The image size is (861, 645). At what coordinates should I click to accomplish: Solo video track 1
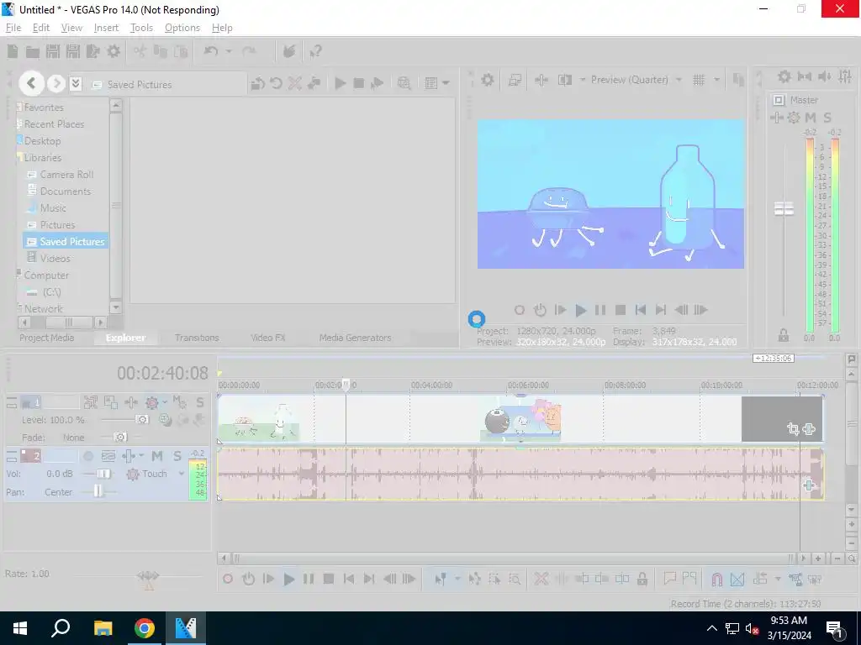click(x=200, y=402)
